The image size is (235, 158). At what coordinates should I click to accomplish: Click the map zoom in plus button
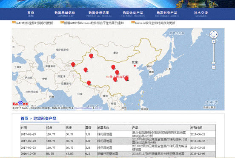214,41
